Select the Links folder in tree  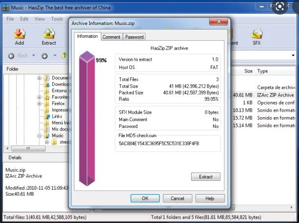point(57,116)
